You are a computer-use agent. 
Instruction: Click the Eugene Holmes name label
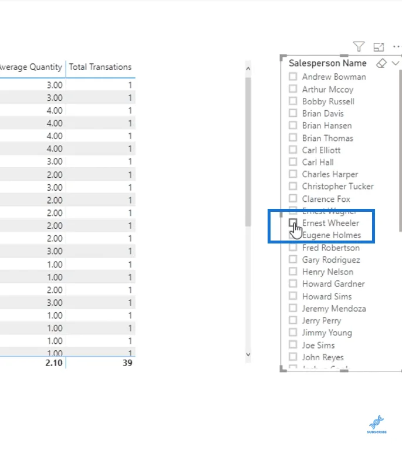pos(332,235)
